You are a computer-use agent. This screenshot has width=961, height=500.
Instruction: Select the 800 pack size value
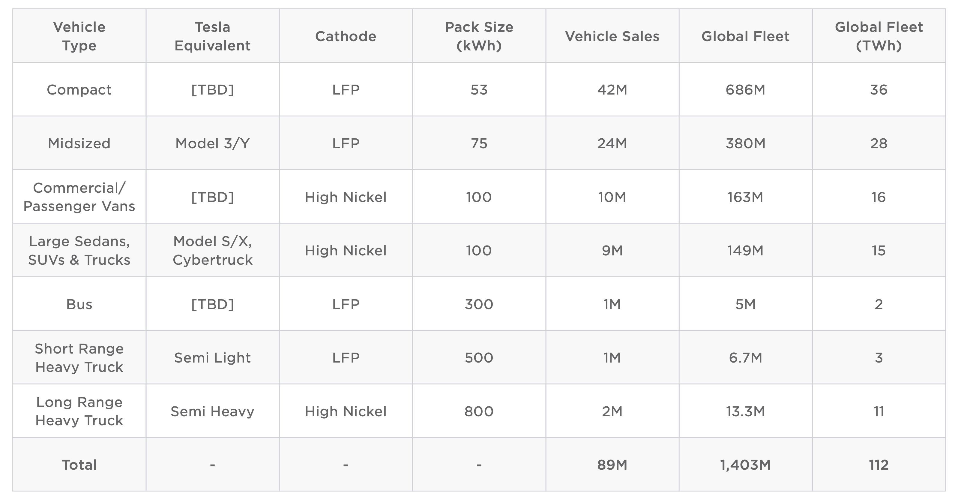click(479, 411)
